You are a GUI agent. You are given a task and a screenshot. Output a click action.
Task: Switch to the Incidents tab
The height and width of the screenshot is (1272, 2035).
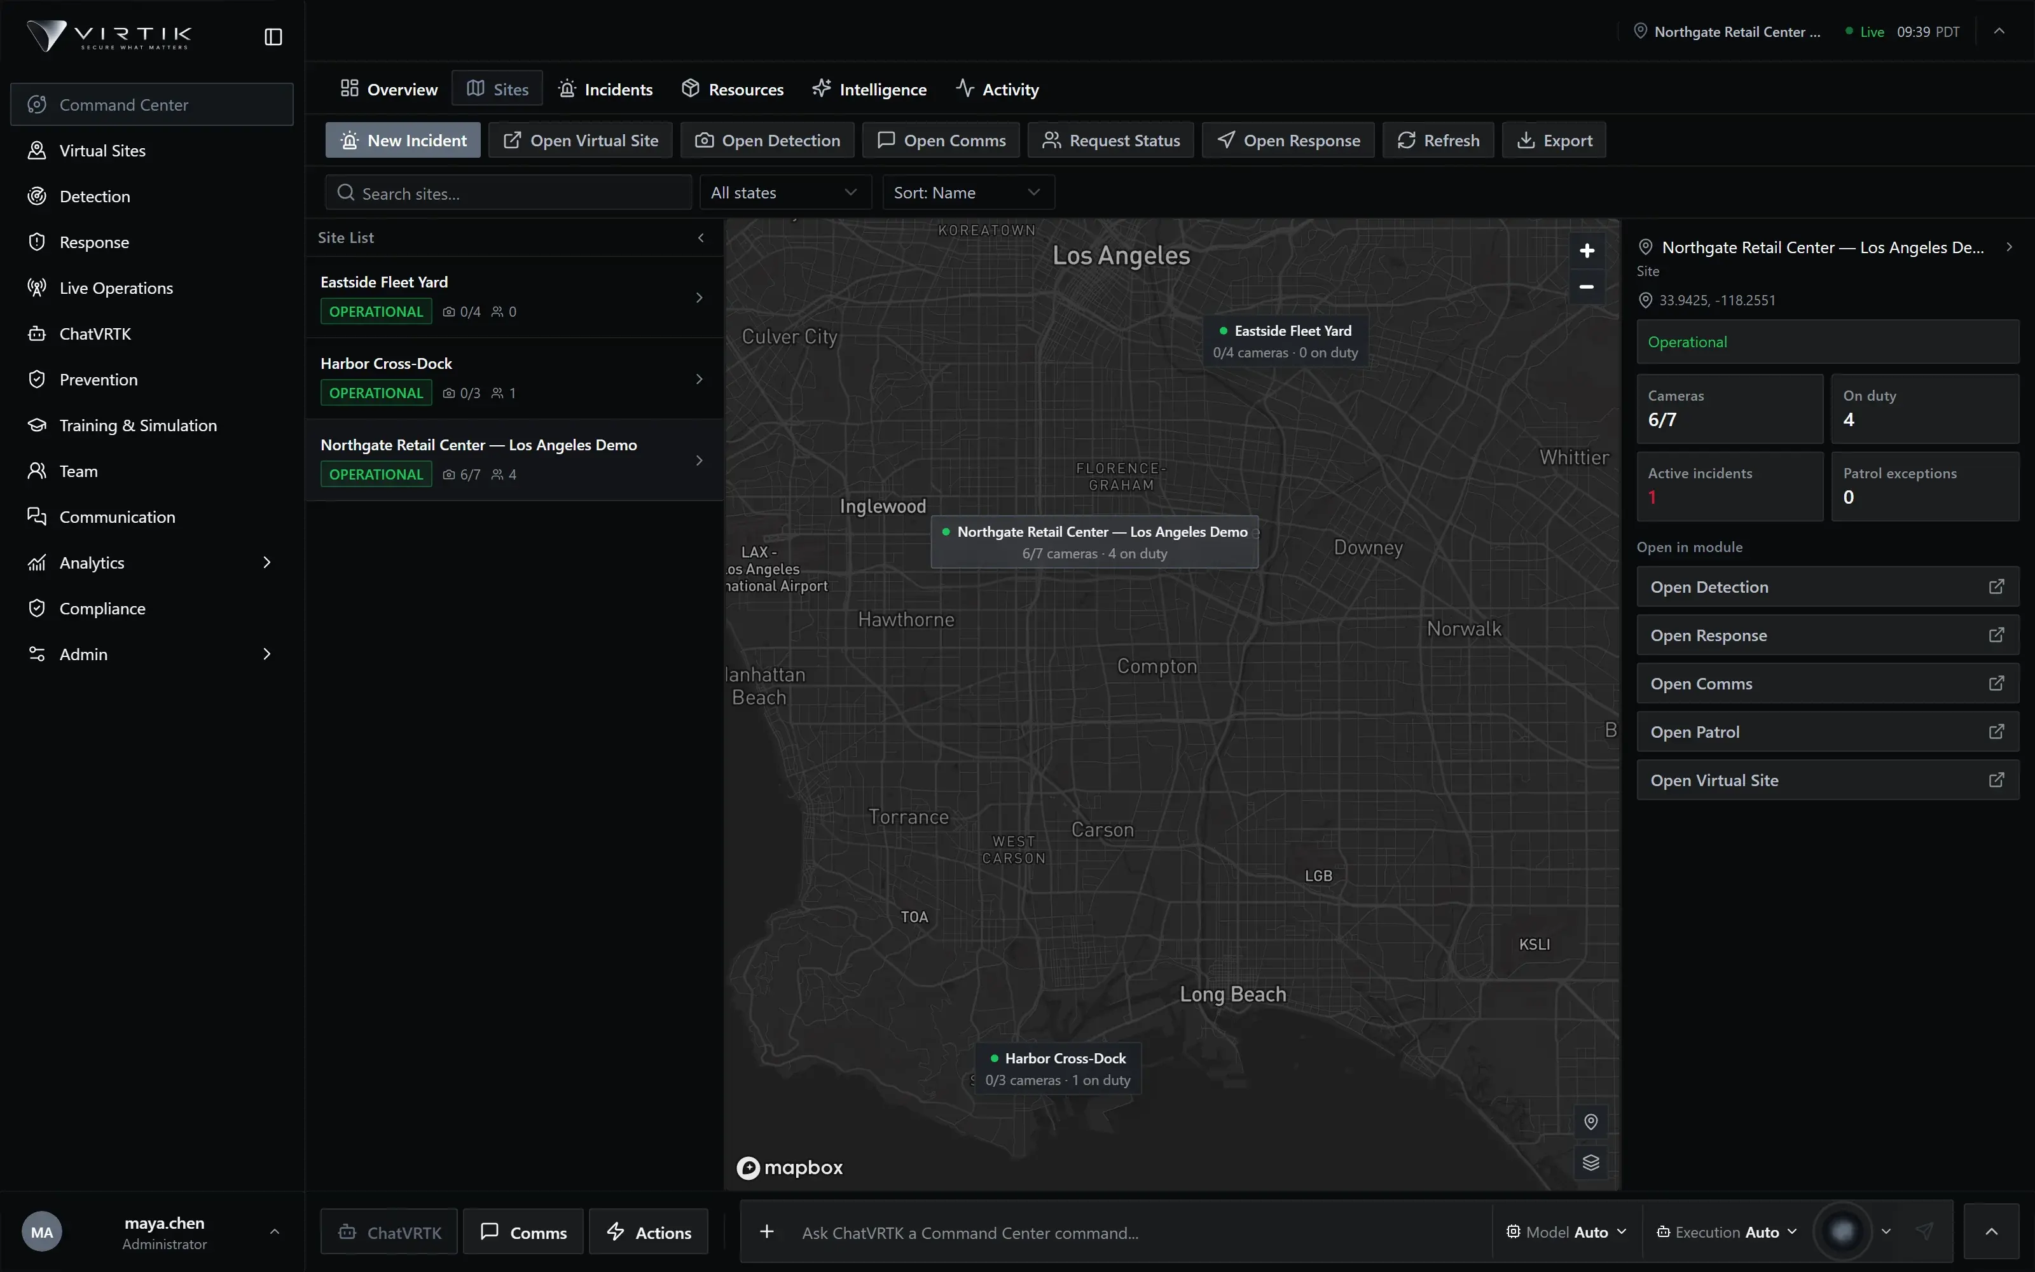coord(605,89)
